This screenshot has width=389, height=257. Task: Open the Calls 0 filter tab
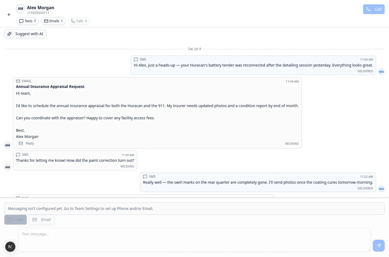pyautogui.click(x=79, y=21)
